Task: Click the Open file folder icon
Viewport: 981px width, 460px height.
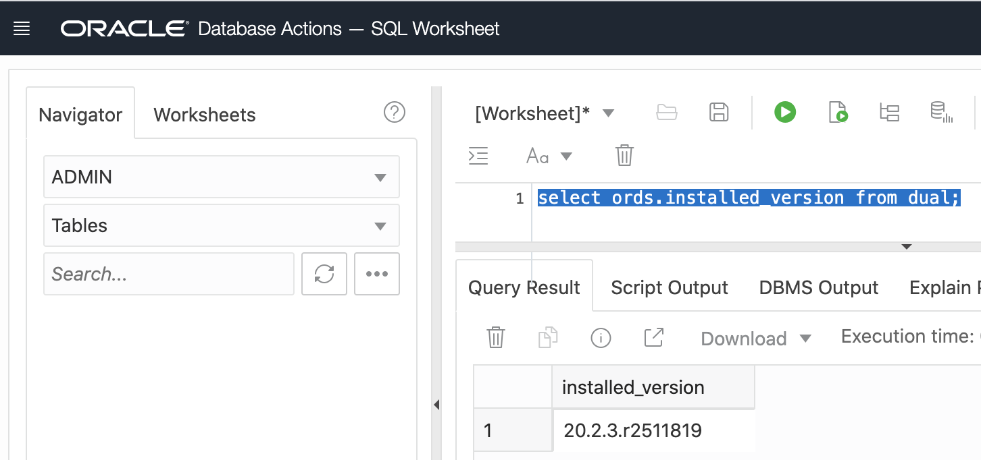Action: click(x=667, y=112)
